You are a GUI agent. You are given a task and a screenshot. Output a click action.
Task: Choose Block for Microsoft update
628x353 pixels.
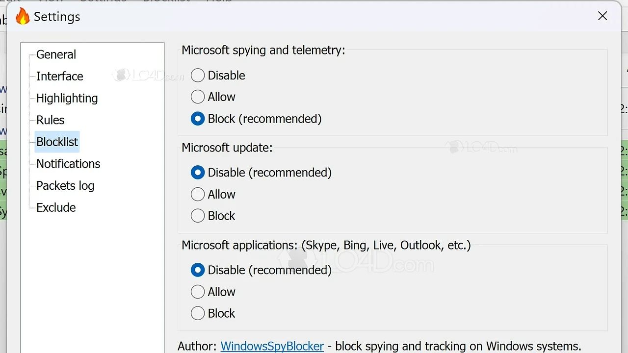pyautogui.click(x=213, y=216)
